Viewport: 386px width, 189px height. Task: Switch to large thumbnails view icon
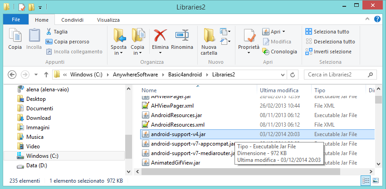click(x=376, y=181)
